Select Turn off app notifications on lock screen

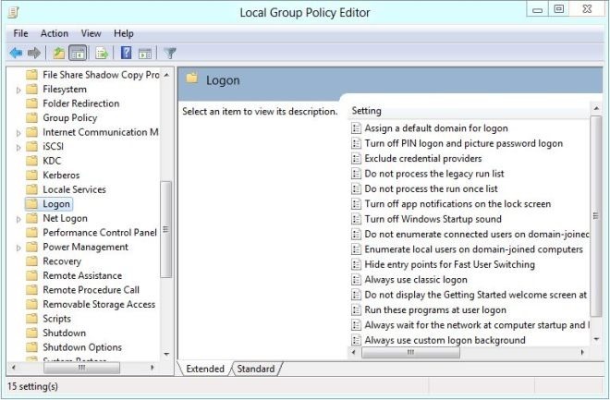tap(457, 204)
